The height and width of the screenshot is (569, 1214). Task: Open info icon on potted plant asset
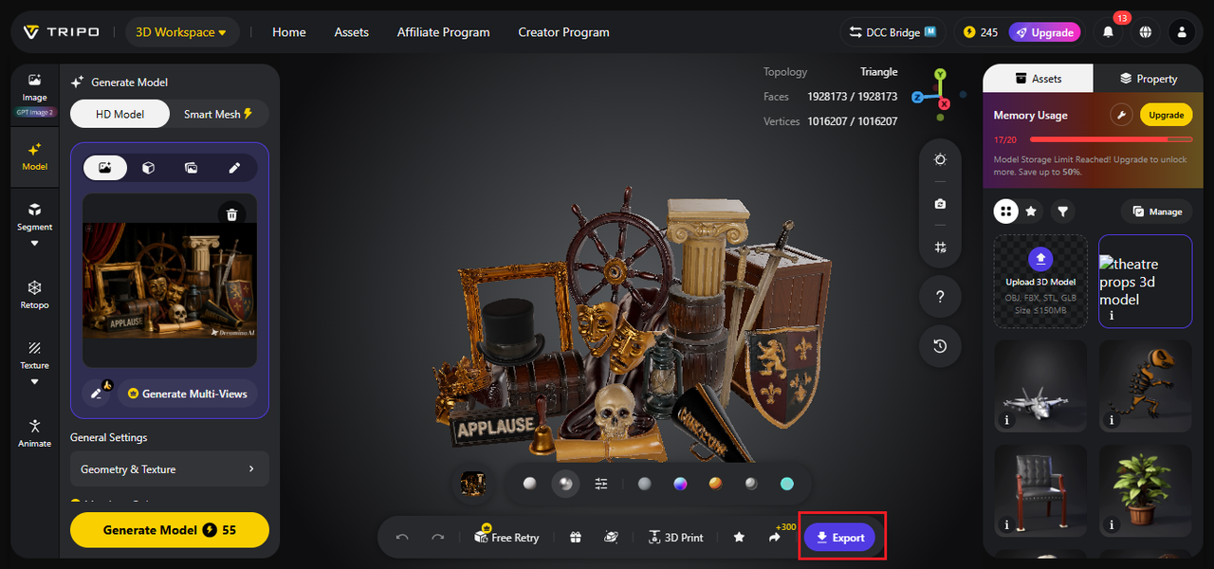[x=1112, y=524]
